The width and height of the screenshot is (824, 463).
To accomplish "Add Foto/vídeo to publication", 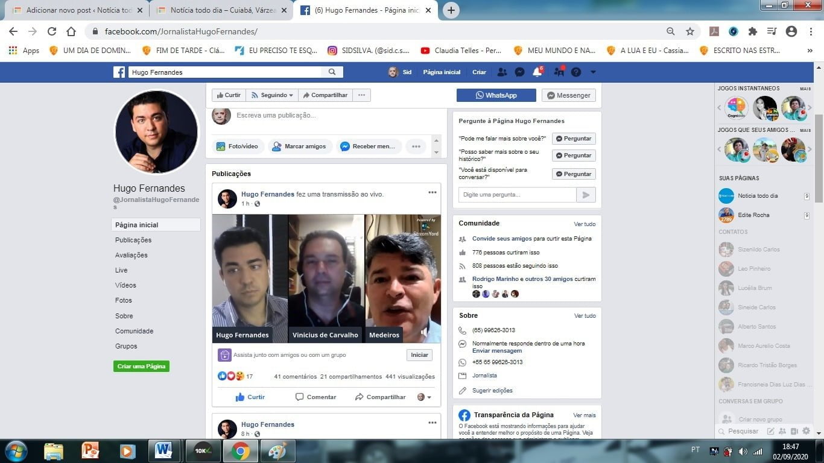I will click(x=237, y=146).
